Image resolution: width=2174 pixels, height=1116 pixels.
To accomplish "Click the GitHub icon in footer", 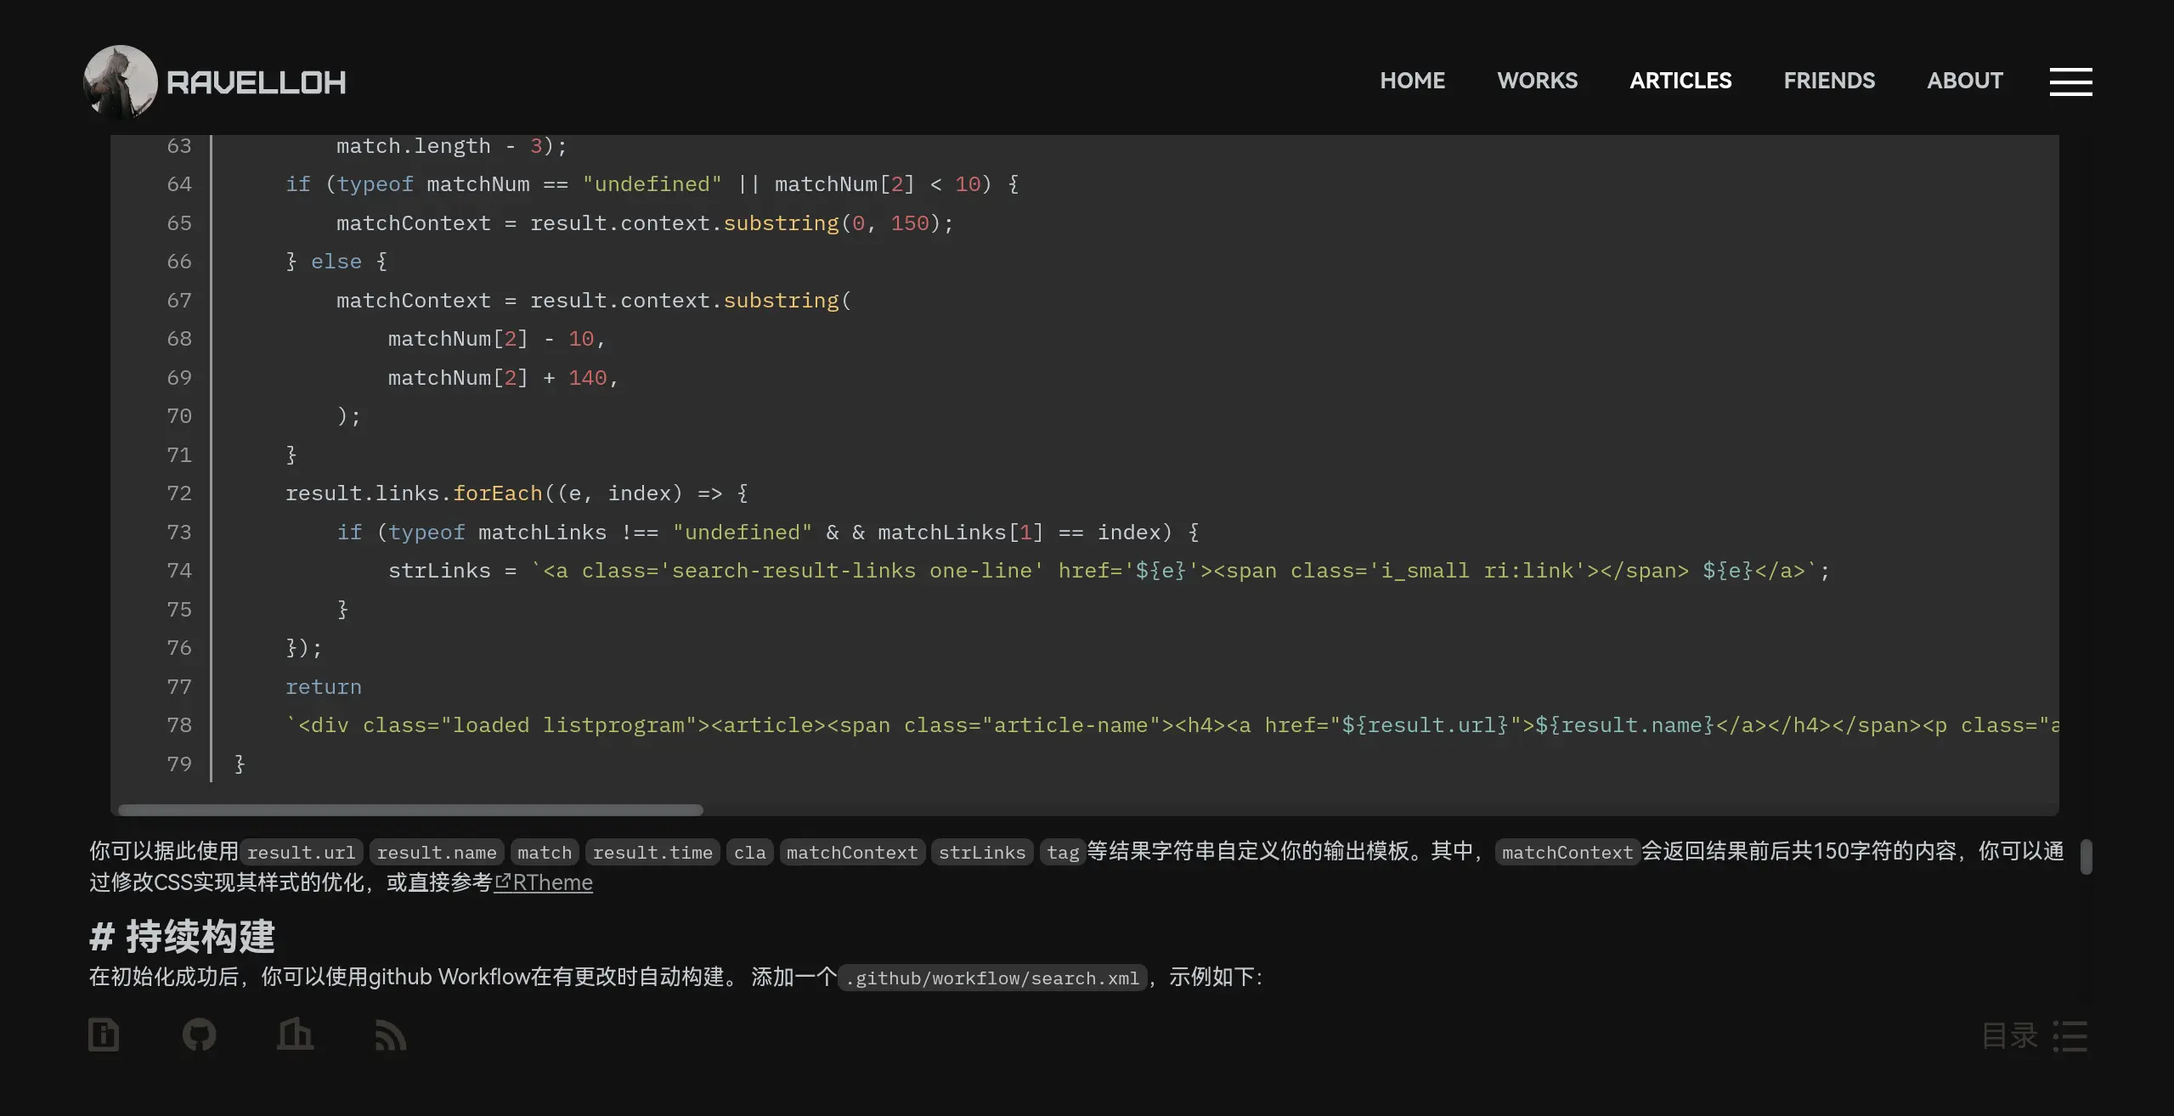I will pos(198,1034).
